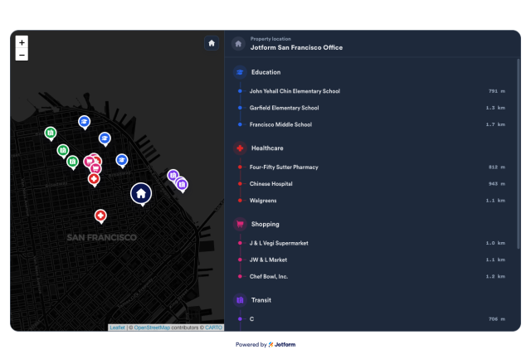The height and width of the screenshot is (359, 531).
Task: Click the 943 m distance value
Action: click(497, 184)
